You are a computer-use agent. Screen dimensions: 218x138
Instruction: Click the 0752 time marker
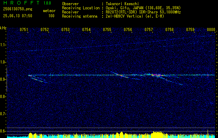[45, 30]
